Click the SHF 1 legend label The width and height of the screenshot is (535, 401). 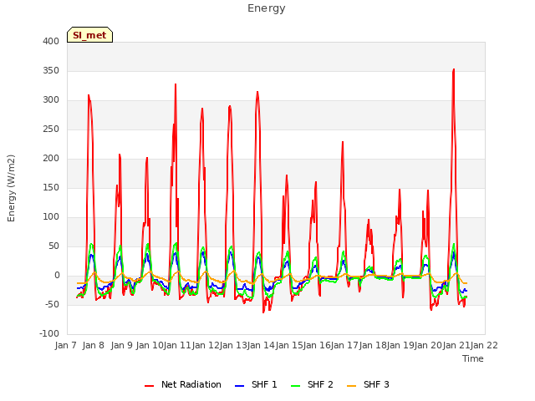point(264,384)
